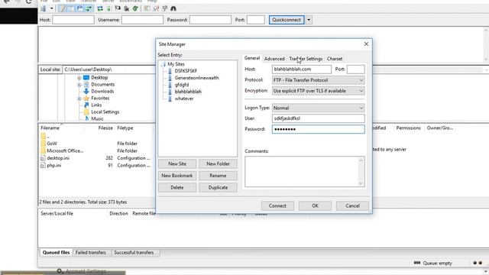
Task: Toggle the directory comparison icon
Action: coord(156,8)
